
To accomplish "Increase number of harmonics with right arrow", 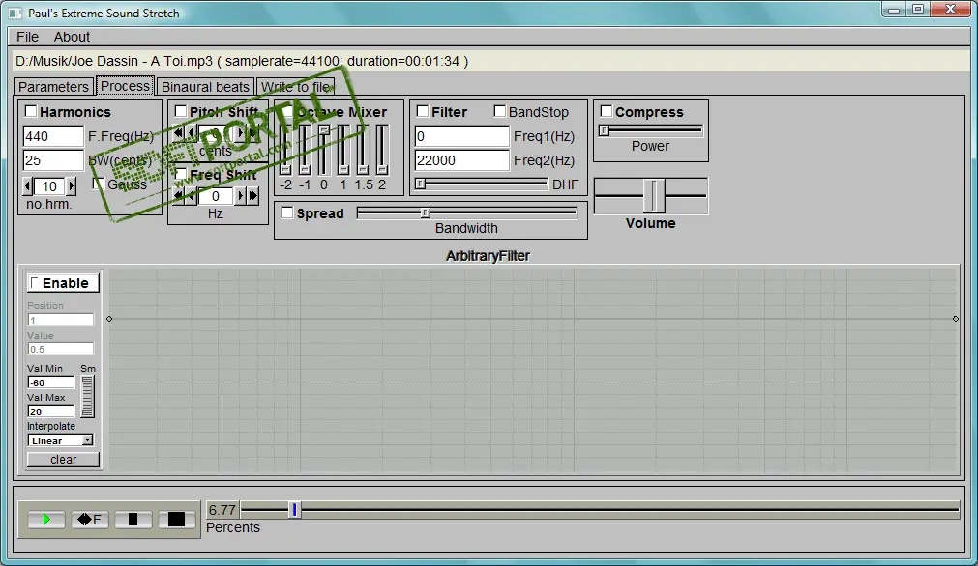I will 72,185.
